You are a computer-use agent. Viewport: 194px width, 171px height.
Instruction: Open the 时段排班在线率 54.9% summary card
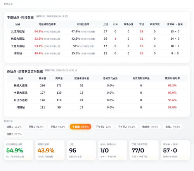click(19, 150)
